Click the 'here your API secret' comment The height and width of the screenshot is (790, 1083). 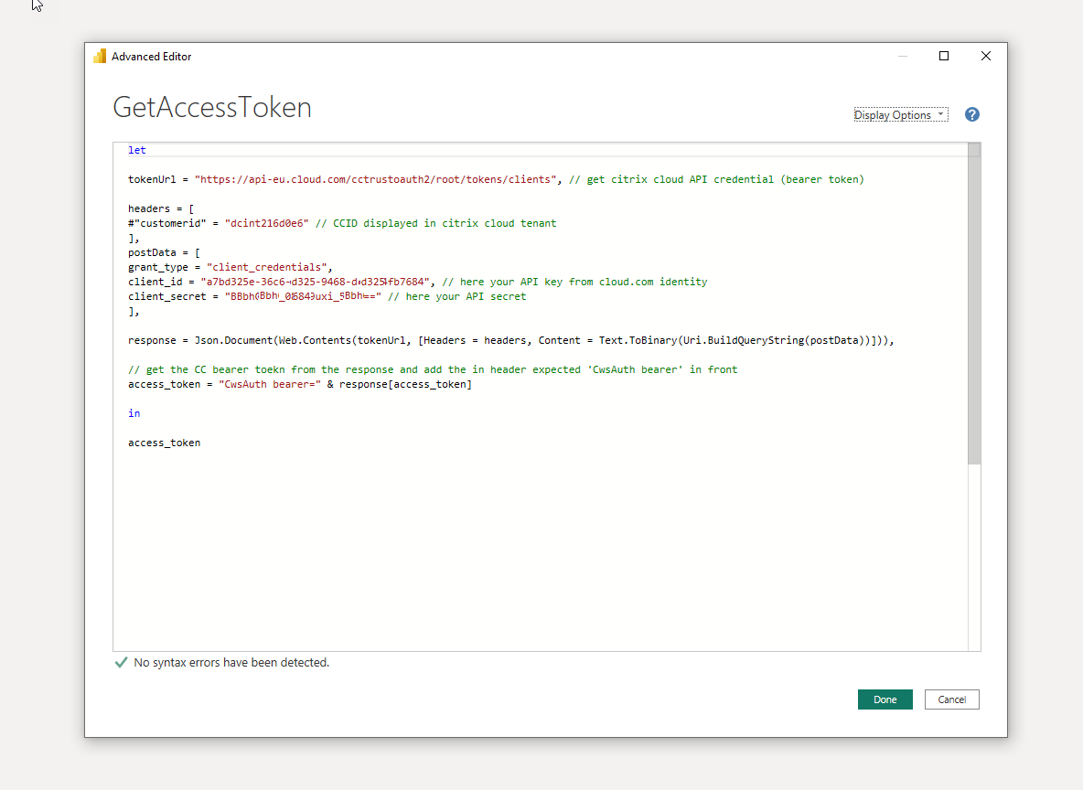click(456, 296)
